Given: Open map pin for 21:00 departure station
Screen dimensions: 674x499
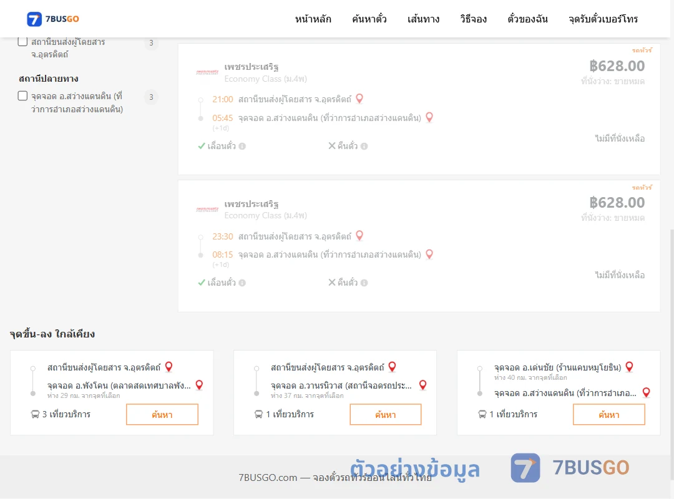Looking at the screenshot, I should pos(359,99).
